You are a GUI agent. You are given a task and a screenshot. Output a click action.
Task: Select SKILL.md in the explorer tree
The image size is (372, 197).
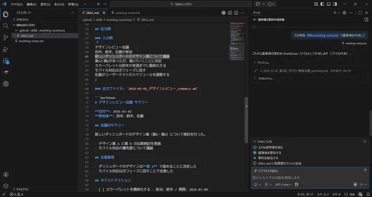tap(45, 36)
